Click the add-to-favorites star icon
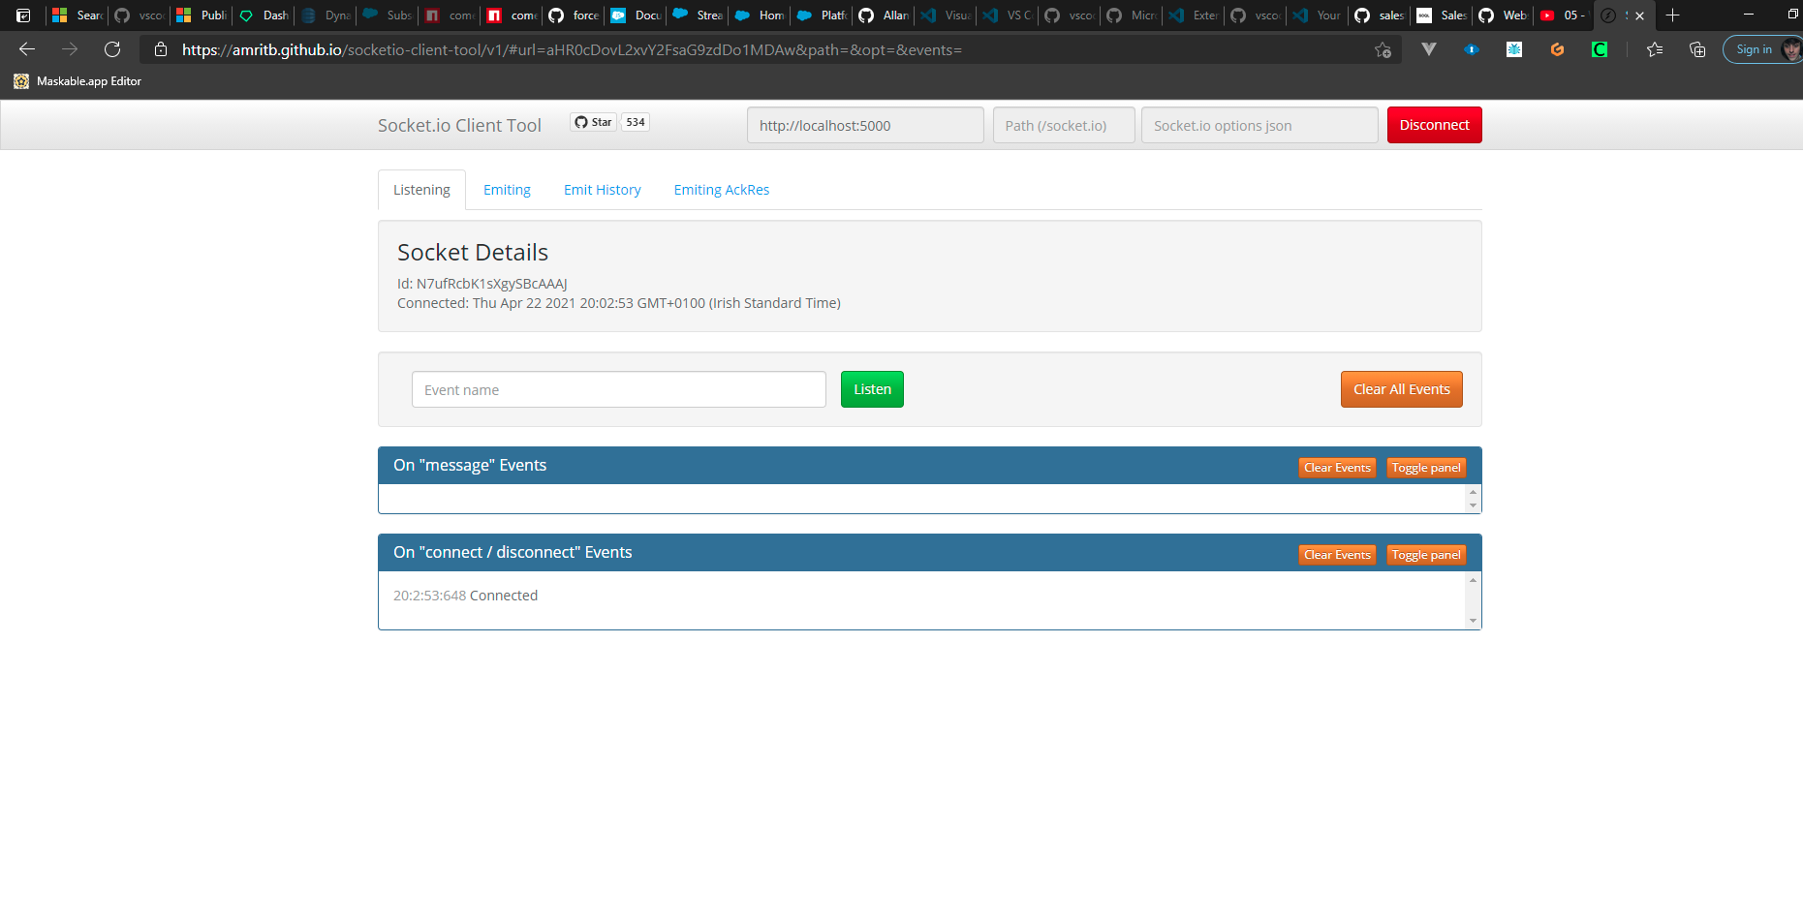Screen dimensions: 1803x918 (x=1383, y=49)
